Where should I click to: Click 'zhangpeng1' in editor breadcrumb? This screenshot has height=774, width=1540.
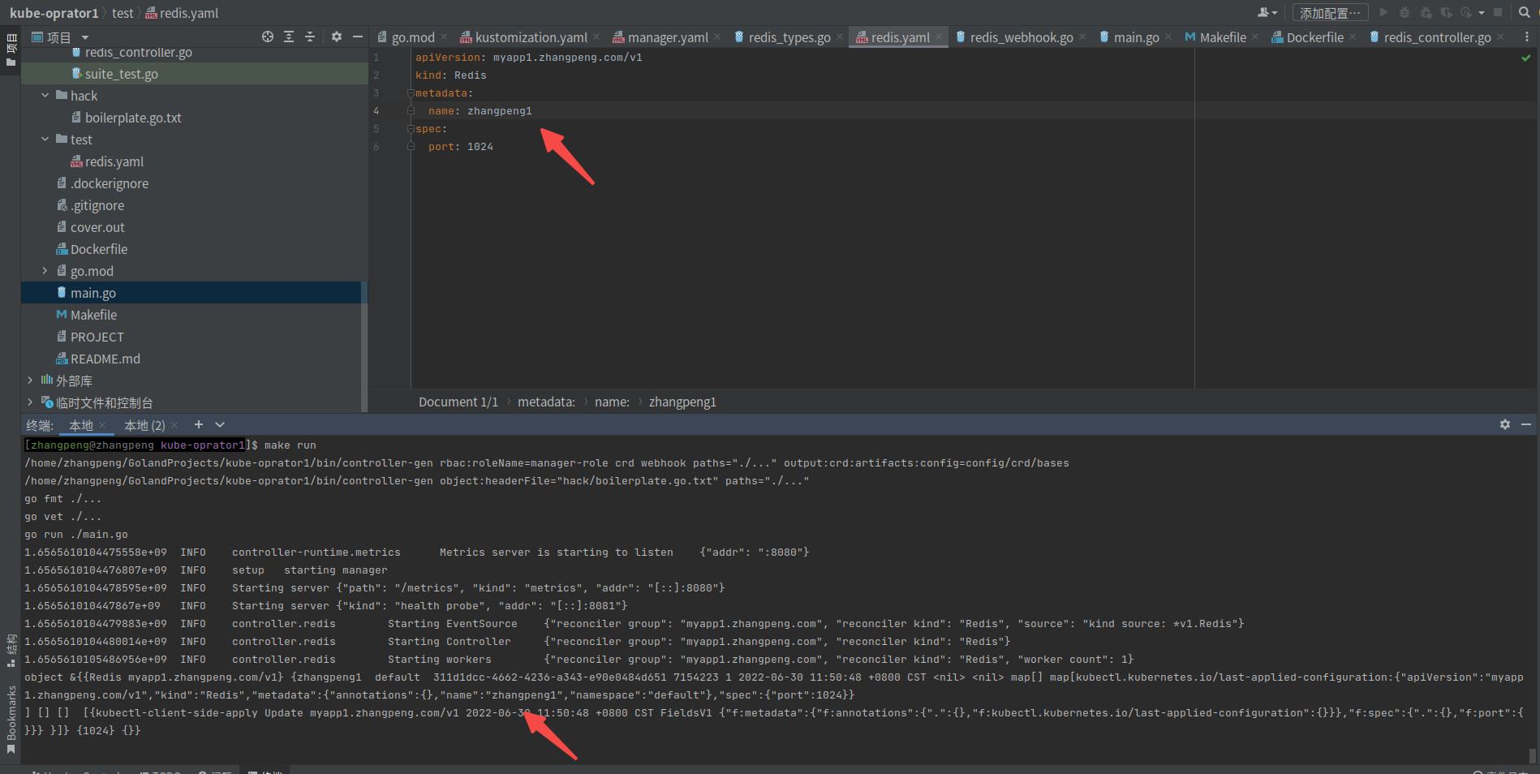pos(682,402)
